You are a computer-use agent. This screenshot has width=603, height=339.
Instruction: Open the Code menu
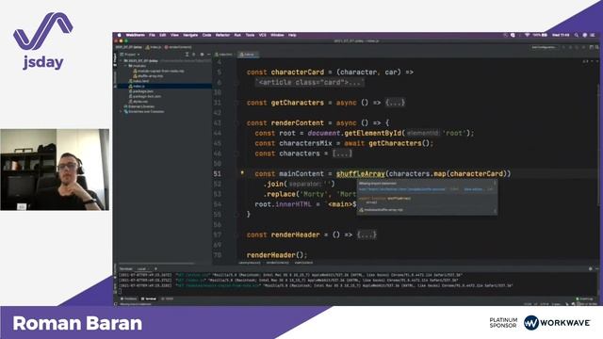click(x=207, y=35)
